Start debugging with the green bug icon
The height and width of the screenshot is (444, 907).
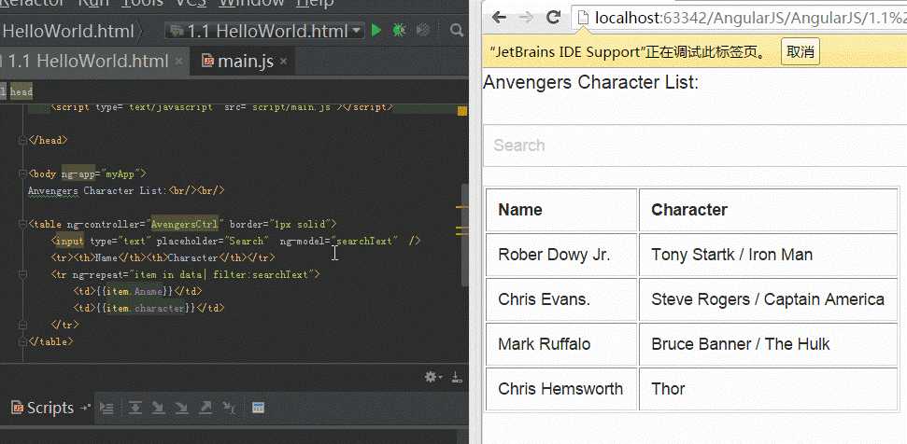tap(399, 30)
